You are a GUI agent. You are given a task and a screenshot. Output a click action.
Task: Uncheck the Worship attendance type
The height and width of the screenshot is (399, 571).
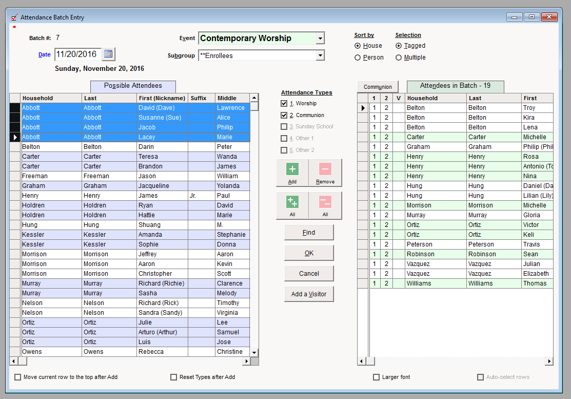(284, 104)
